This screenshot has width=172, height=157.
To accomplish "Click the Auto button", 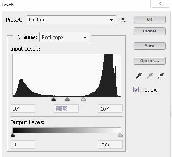I will click(150, 46).
